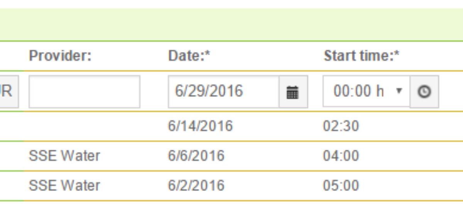The height and width of the screenshot is (218, 463).
Task: Open the entry dated 6/14/2016
Action: 200,126
